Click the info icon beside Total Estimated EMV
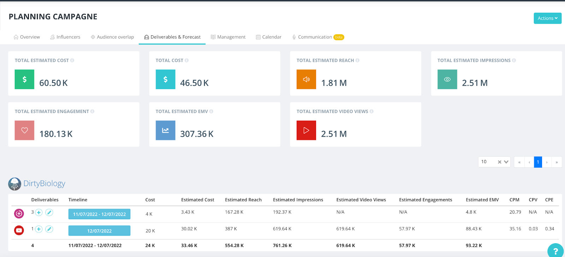 211,111
